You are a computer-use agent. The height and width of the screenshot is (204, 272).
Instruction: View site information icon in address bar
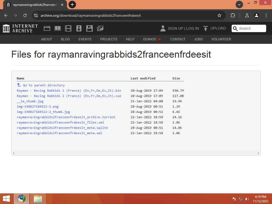(x=36, y=15)
